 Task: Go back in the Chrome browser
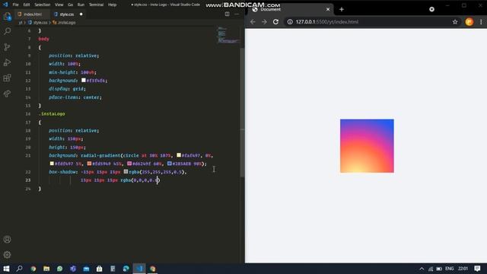click(253, 22)
